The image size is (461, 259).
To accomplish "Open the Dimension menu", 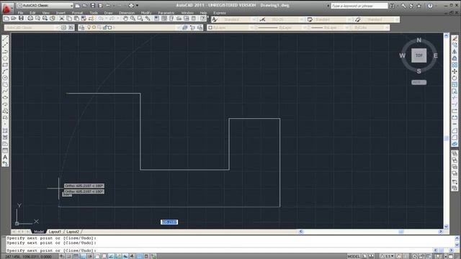I will pyautogui.click(x=127, y=13).
